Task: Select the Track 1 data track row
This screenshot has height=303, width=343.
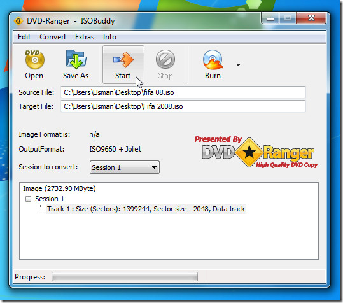Action: pyautogui.click(x=146, y=209)
